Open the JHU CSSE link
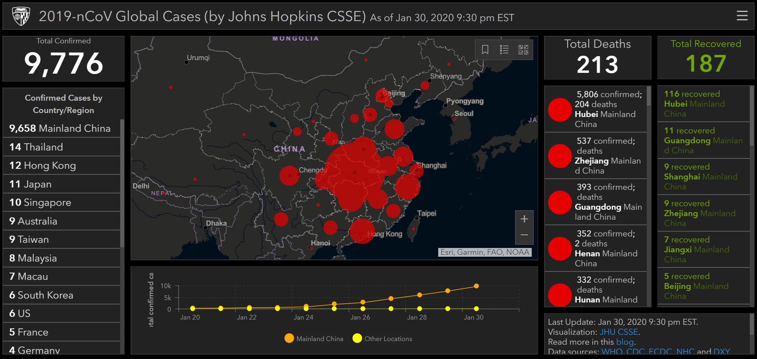This screenshot has height=359, width=757. (618, 332)
